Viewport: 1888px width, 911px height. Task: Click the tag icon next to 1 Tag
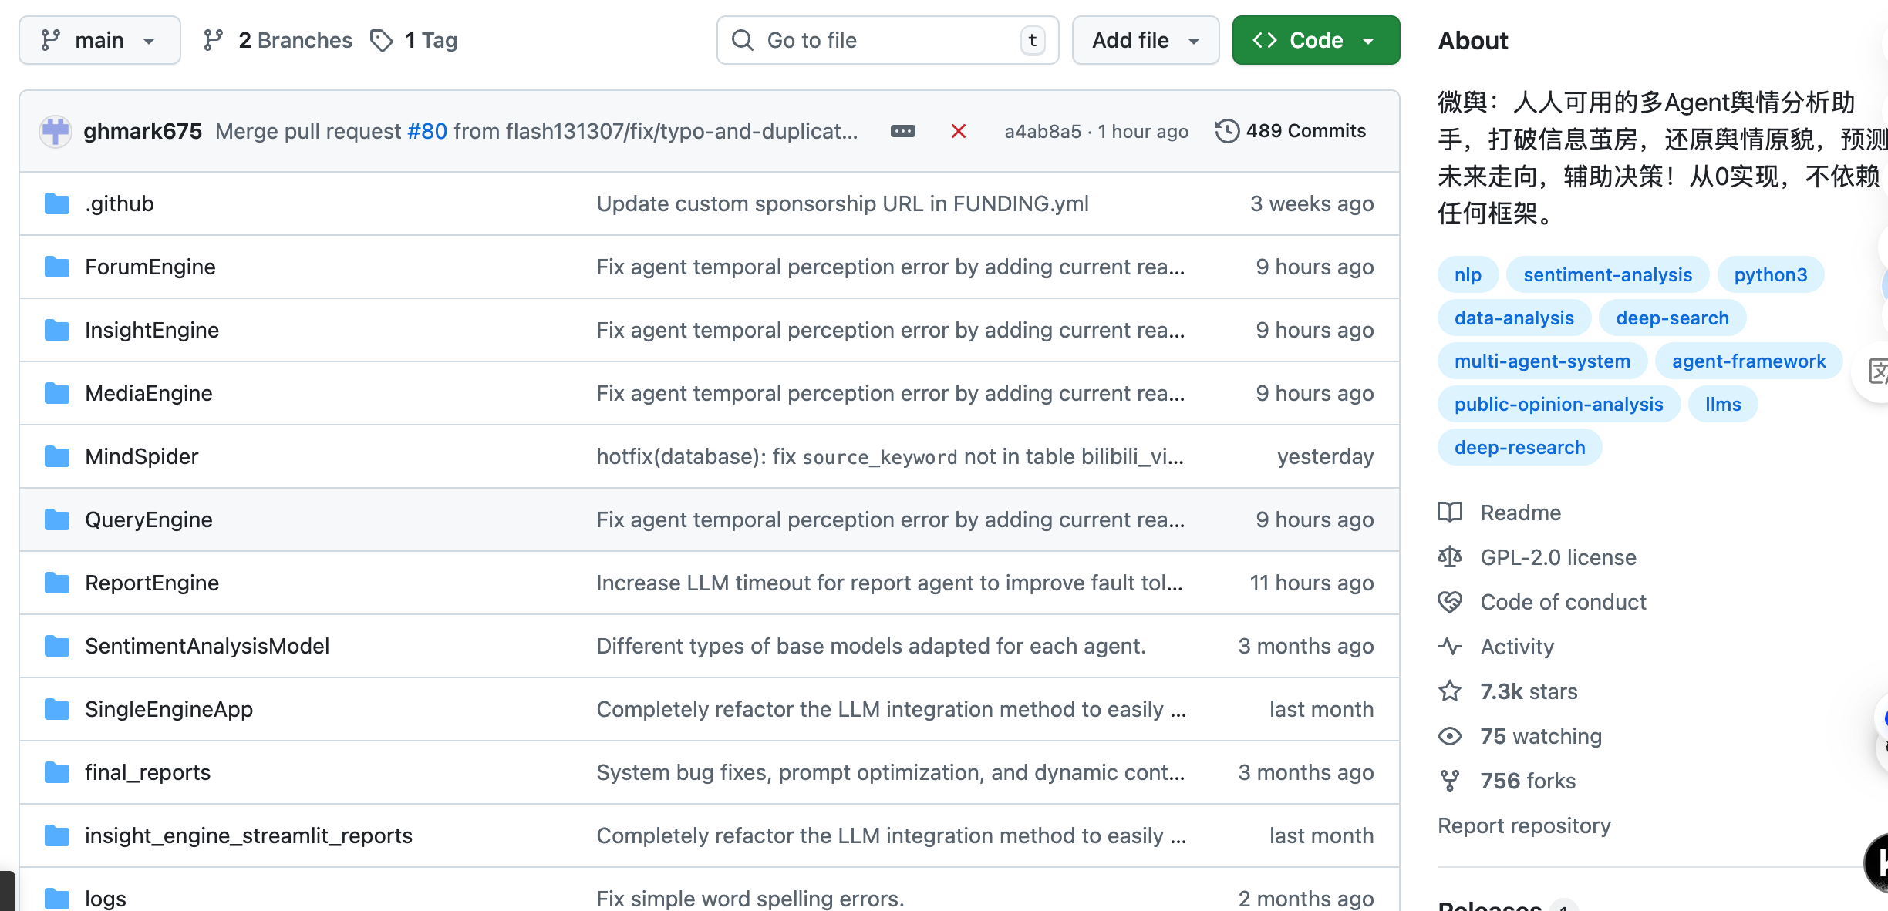(x=382, y=40)
